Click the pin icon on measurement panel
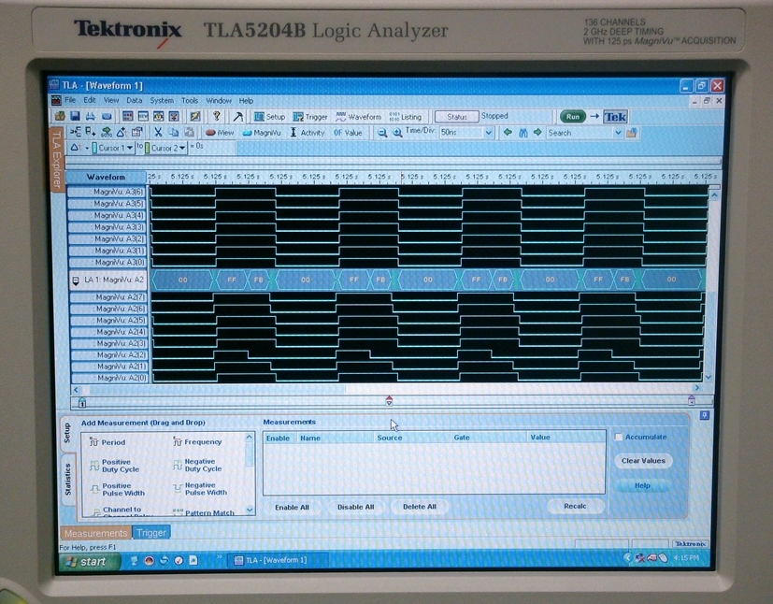The width and height of the screenshot is (773, 604). click(705, 416)
